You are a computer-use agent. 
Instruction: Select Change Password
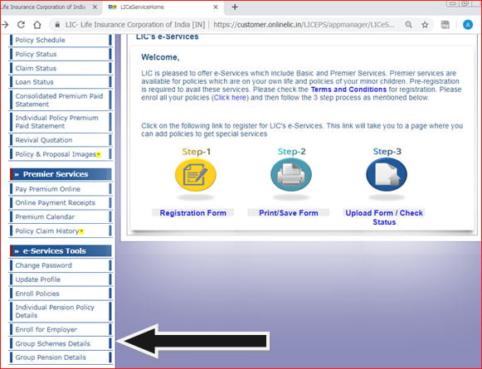pyautogui.click(x=61, y=265)
